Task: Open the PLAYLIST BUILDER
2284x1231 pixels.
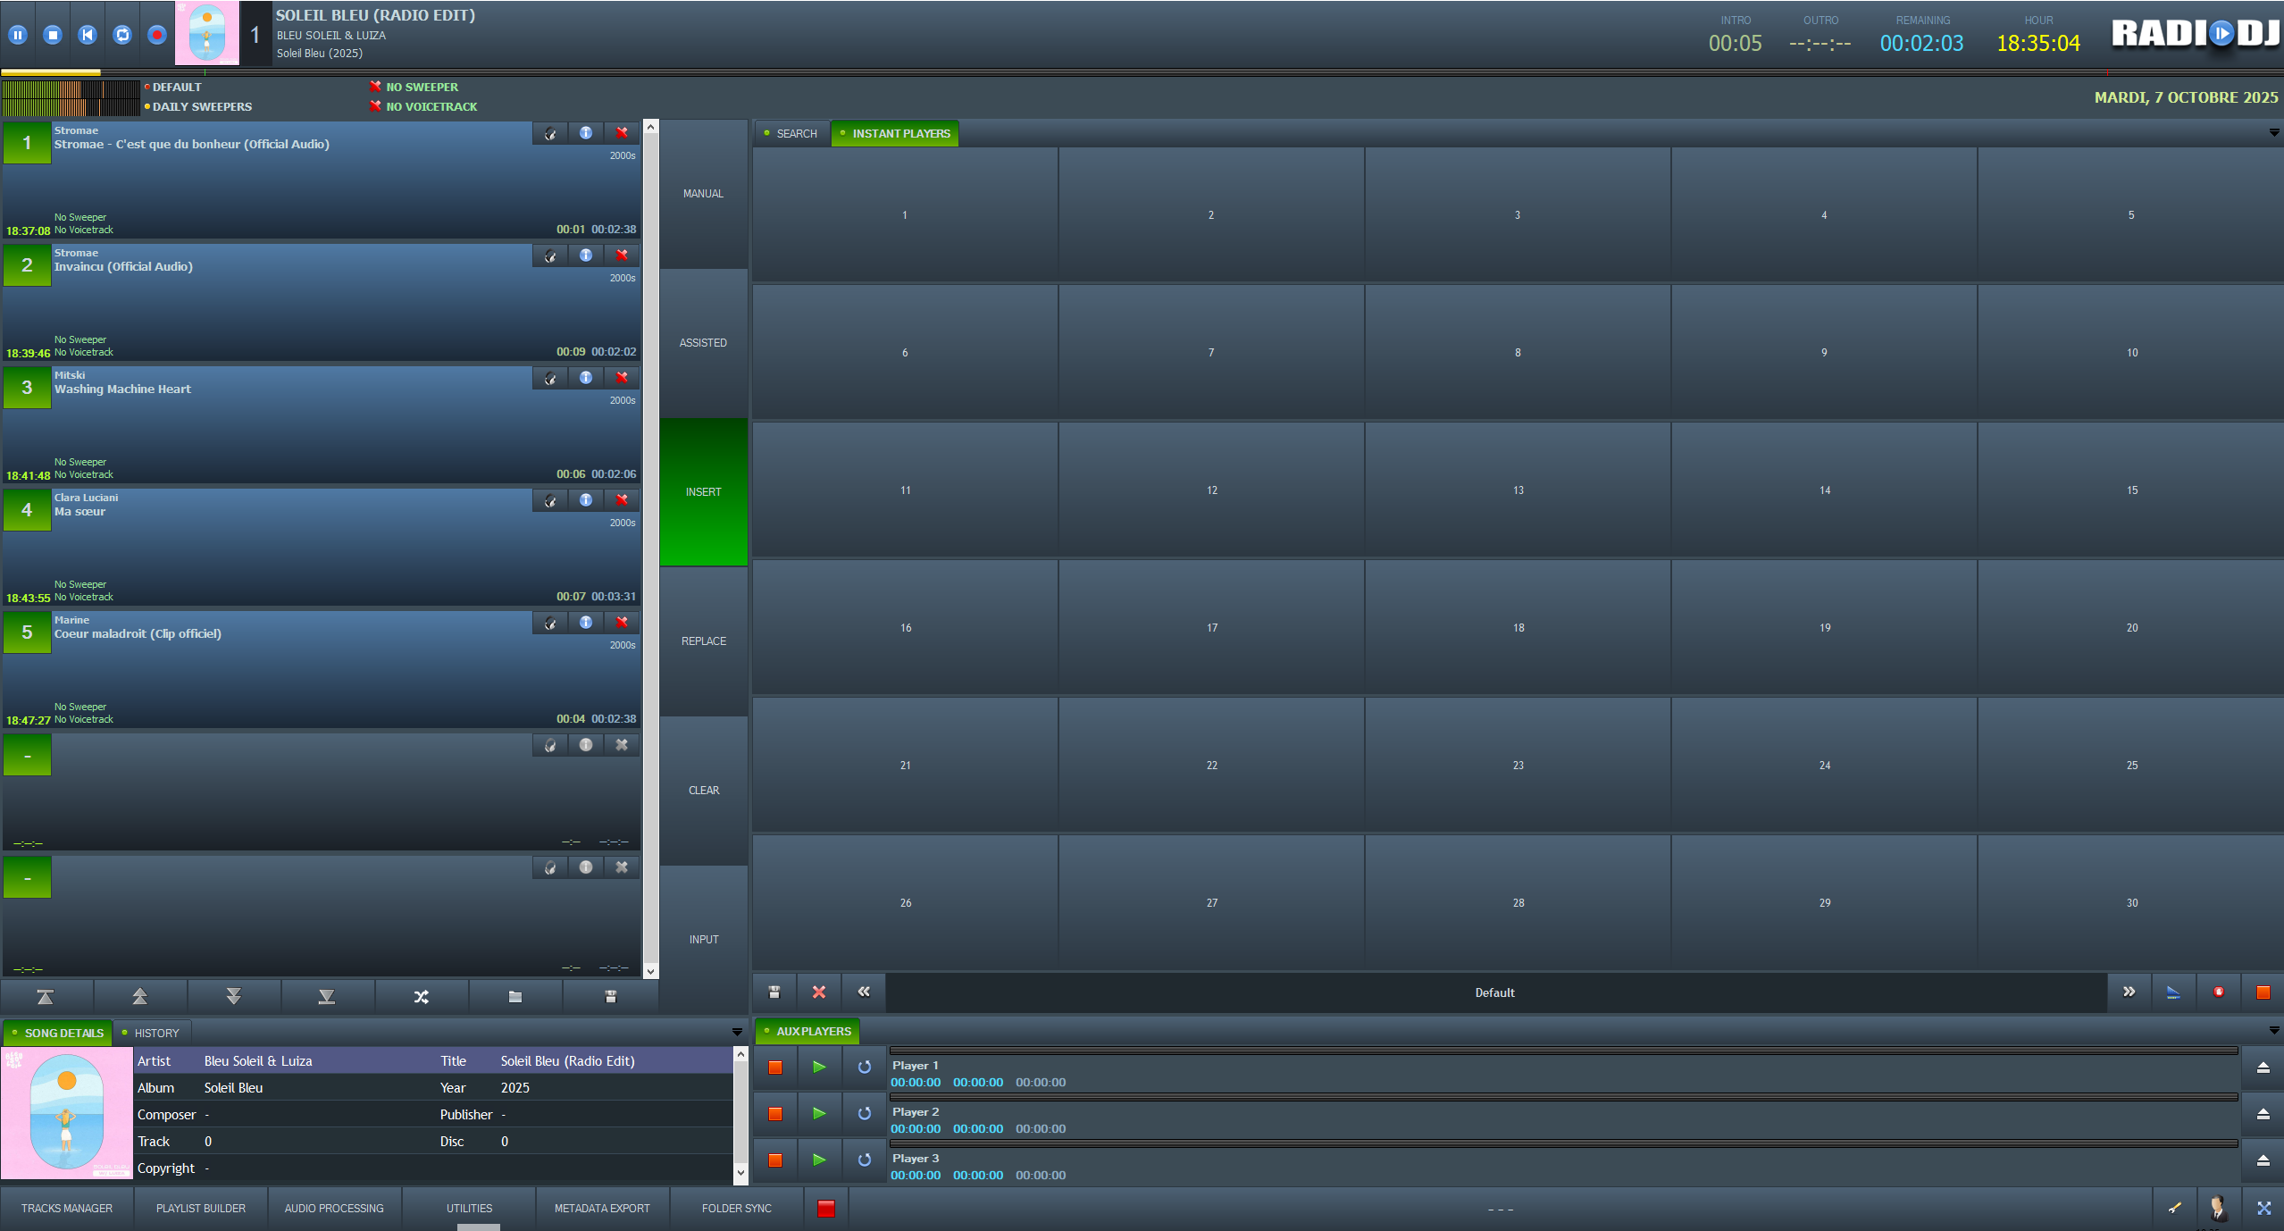Action: point(201,1208)
